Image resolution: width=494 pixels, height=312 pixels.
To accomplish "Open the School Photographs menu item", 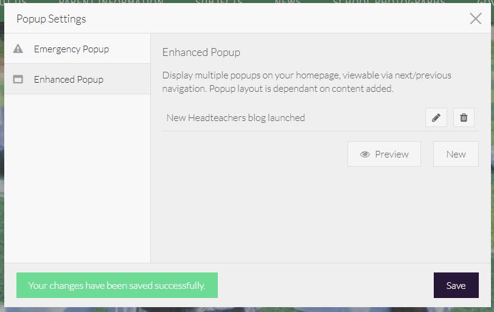I will coord(389,2).
